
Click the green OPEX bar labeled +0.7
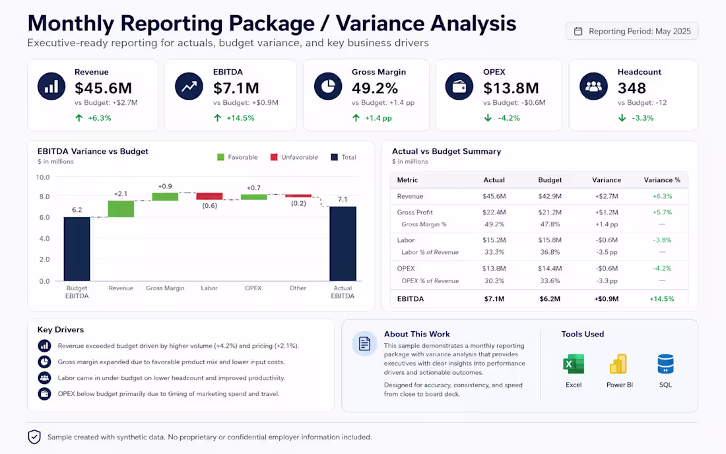(253, 197)
